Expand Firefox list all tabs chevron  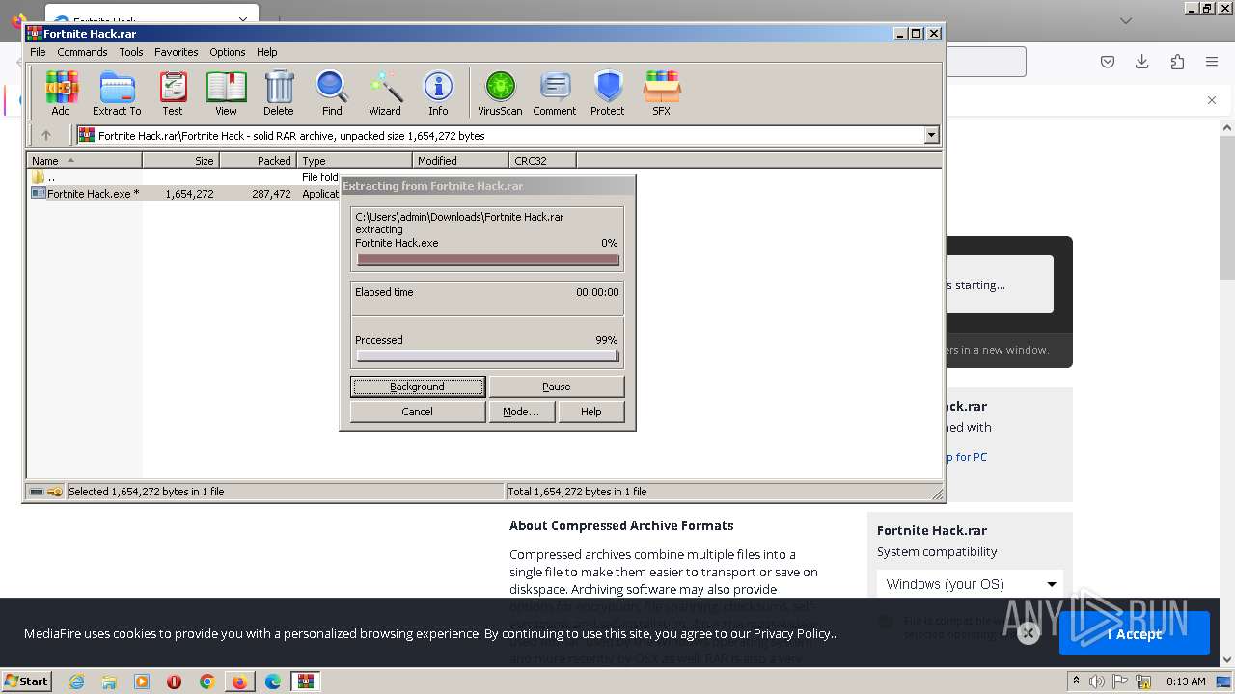[x=1126, y=20]
